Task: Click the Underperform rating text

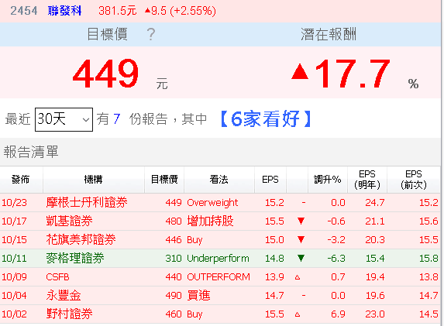Action: coord(218,259)
